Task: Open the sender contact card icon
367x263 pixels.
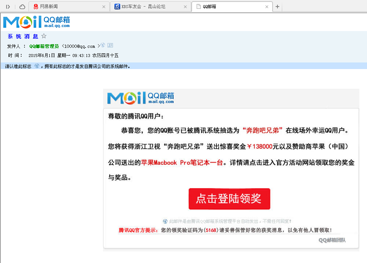Action: click(x=110, y=45)
